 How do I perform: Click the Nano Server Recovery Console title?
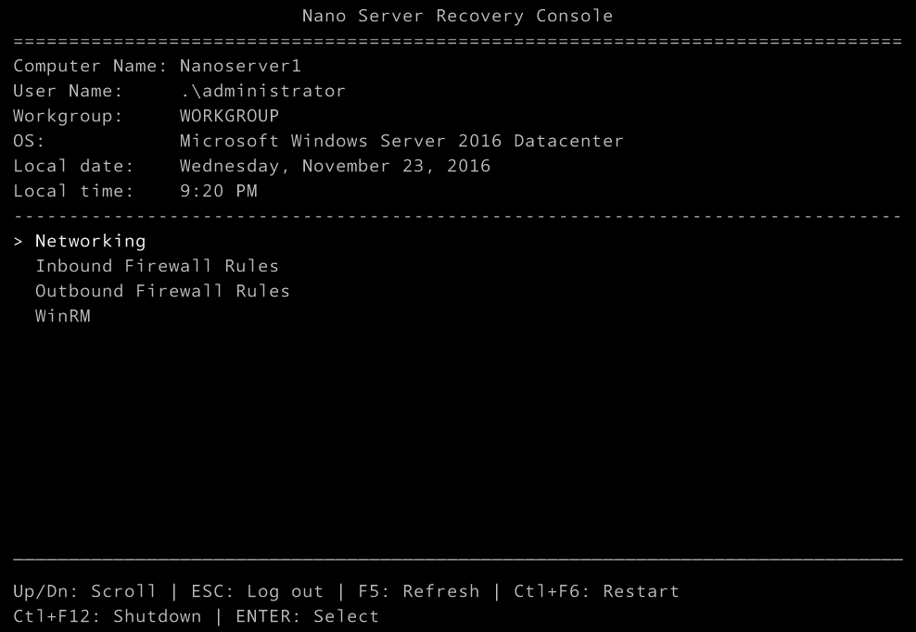[457, 16]
